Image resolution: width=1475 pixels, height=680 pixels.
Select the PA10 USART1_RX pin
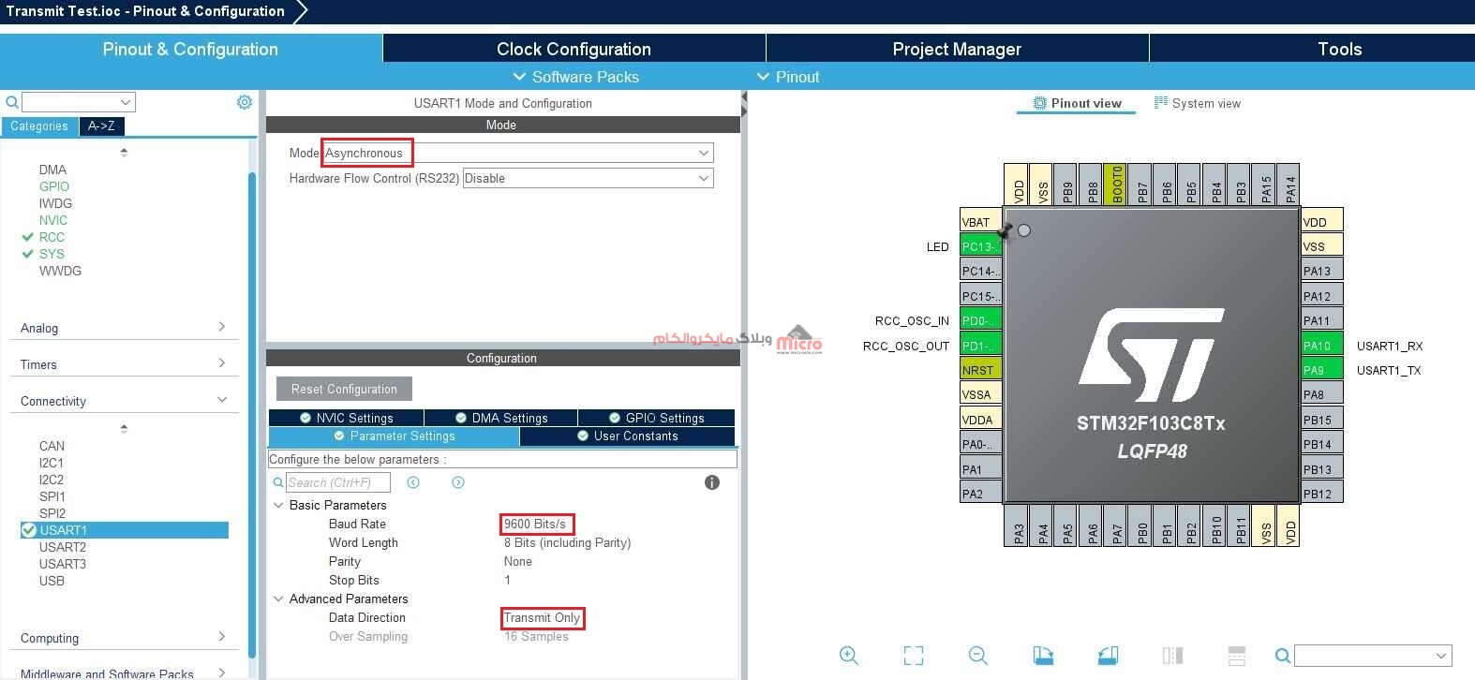point(1321,346)
